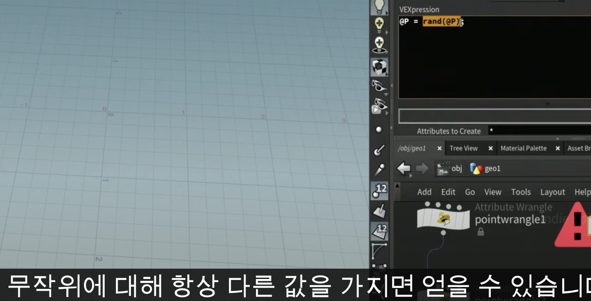Open the Edit menu

coord(448,192)
